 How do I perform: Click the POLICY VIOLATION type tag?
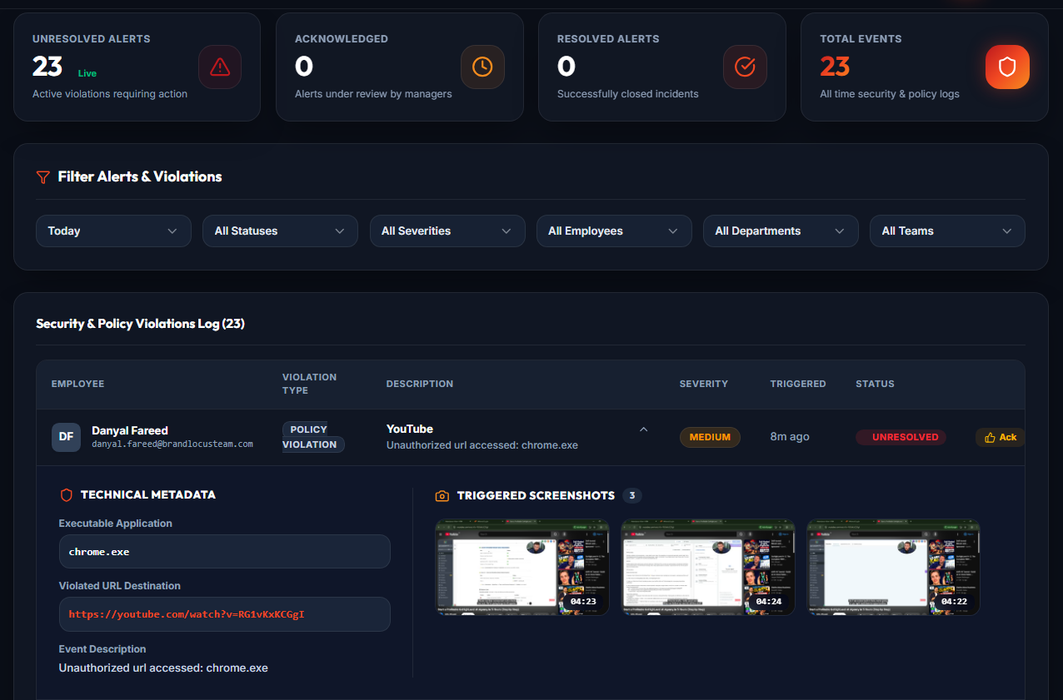pyautogui.click(x=313, y=437)
